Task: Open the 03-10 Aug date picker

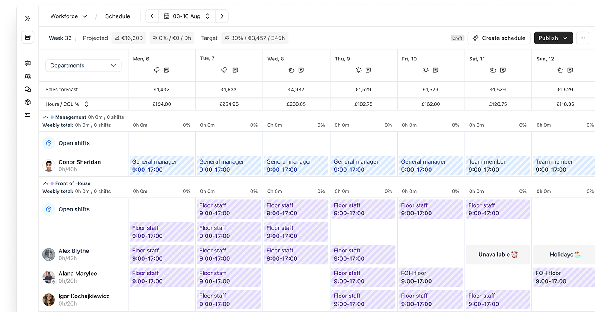Action: pyautogui.click(x=187, y=16)
